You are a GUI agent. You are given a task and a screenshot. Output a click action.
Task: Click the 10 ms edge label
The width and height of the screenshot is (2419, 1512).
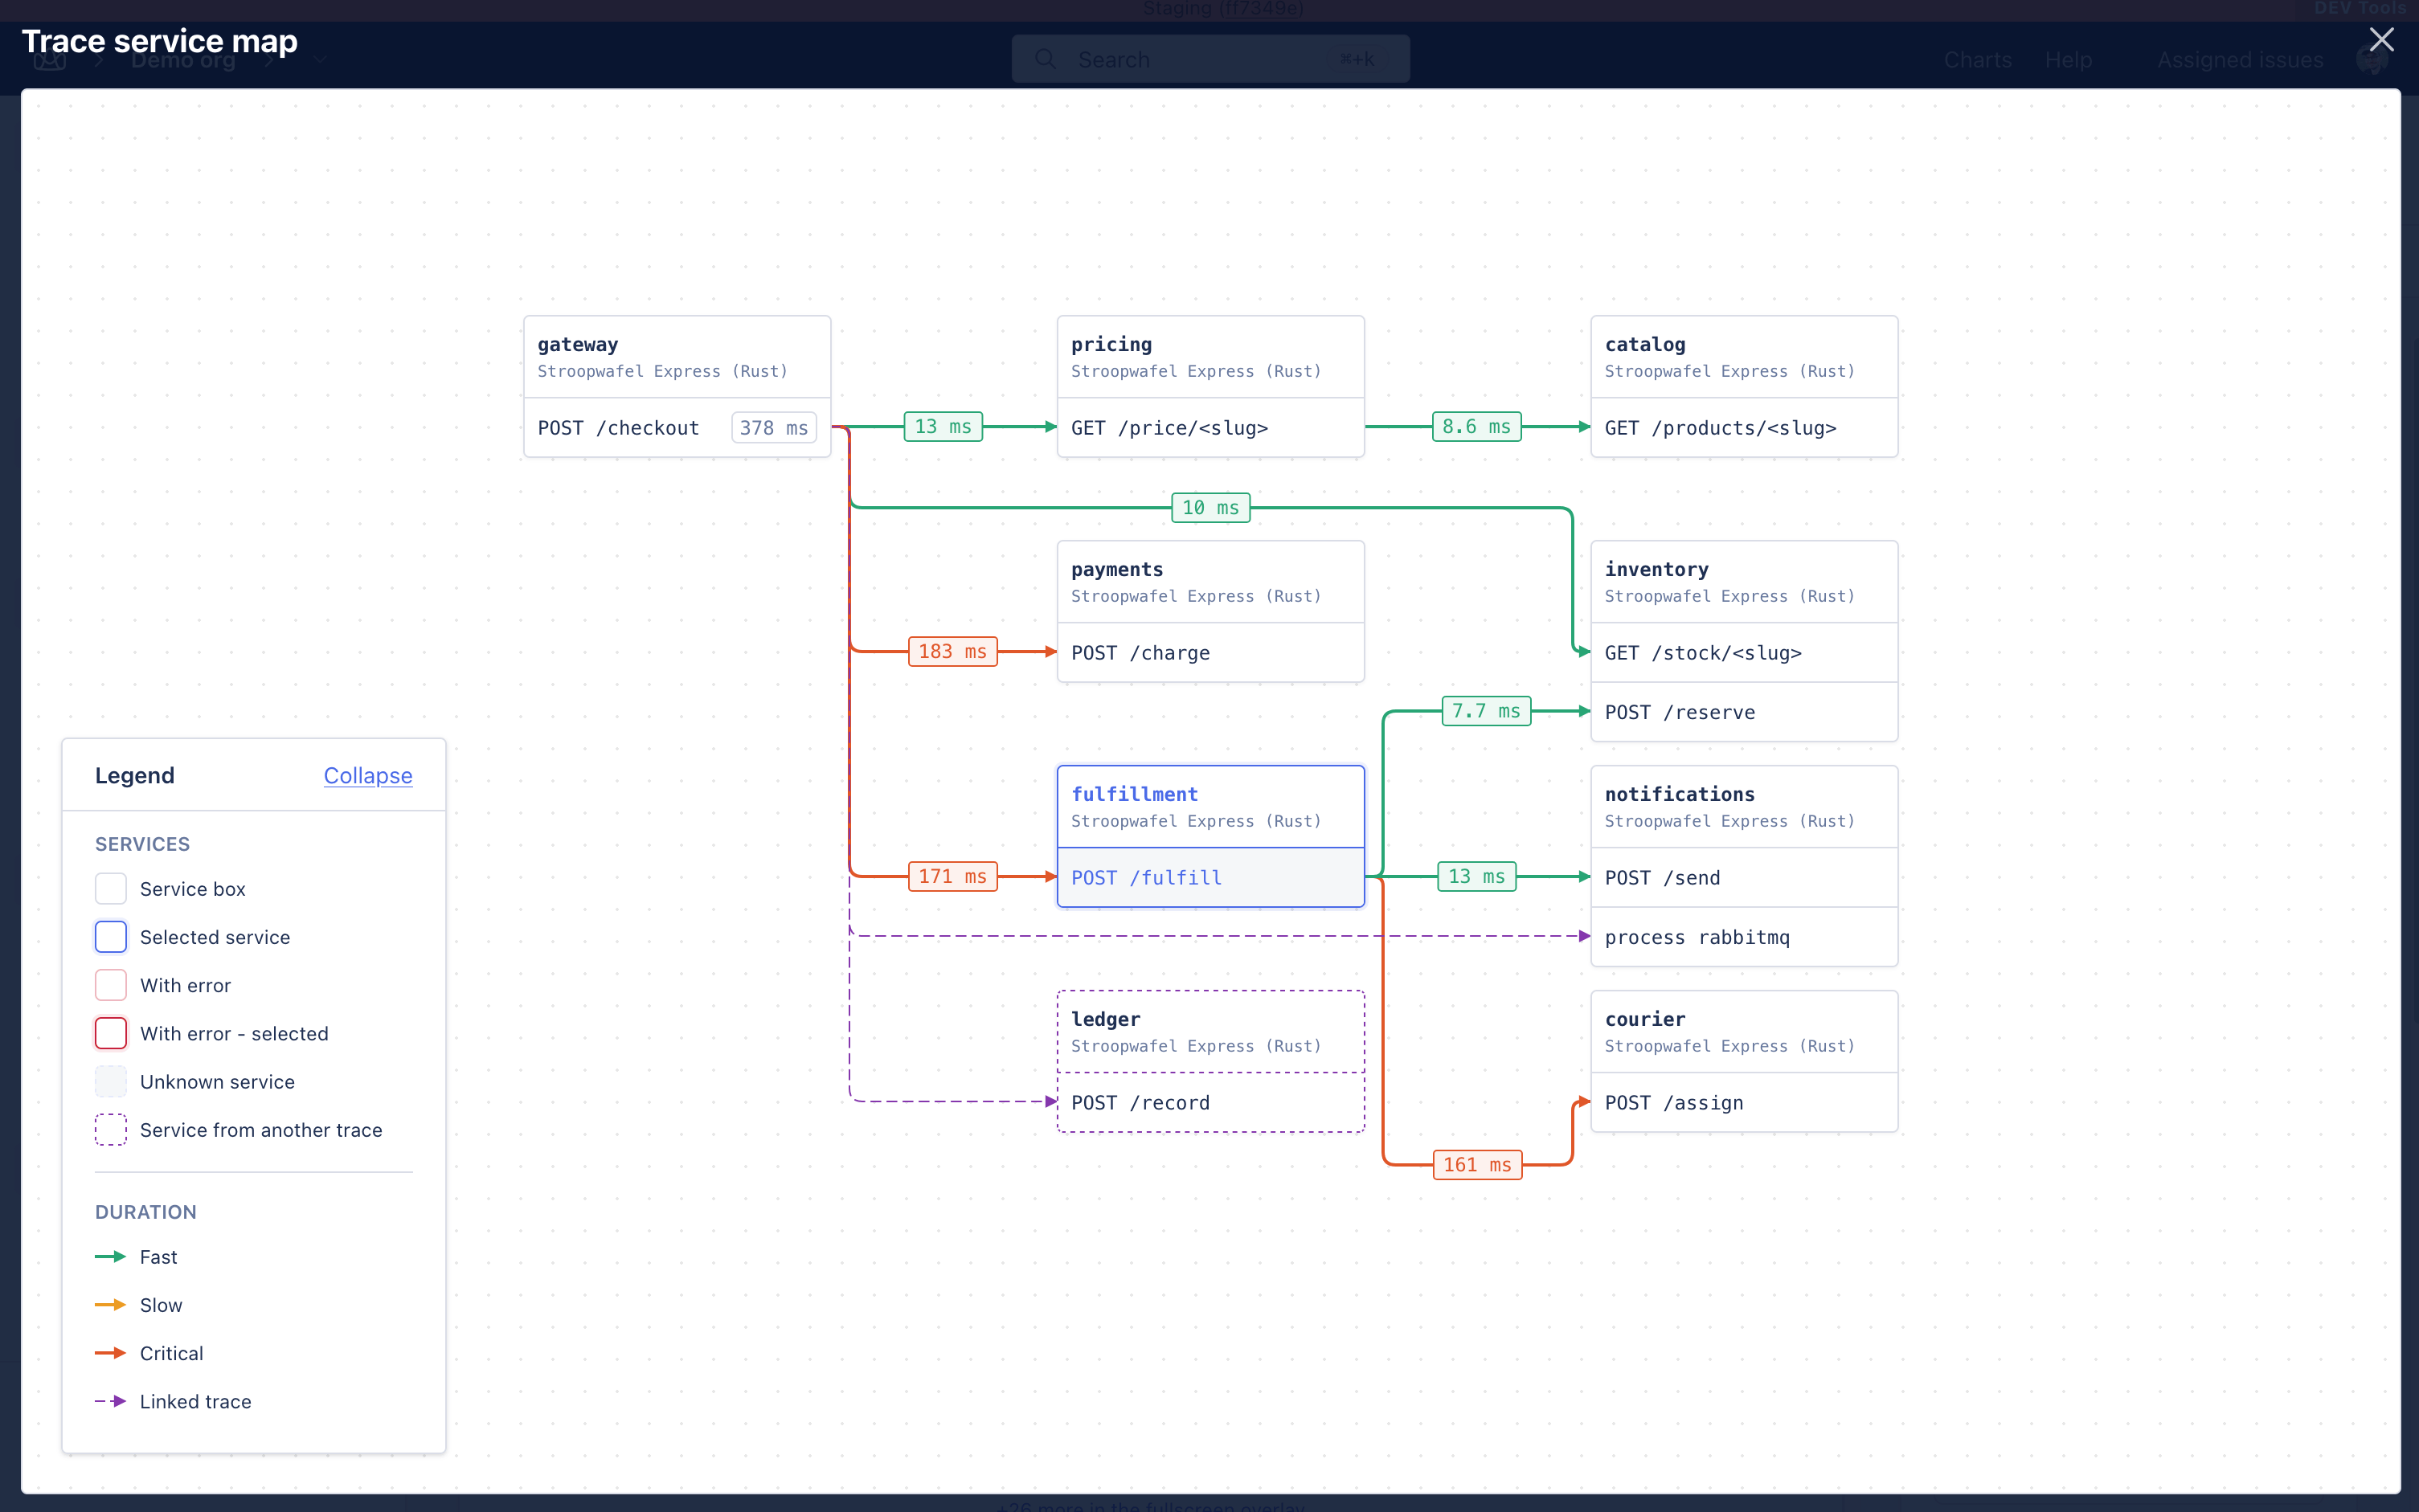[1210, 507]
